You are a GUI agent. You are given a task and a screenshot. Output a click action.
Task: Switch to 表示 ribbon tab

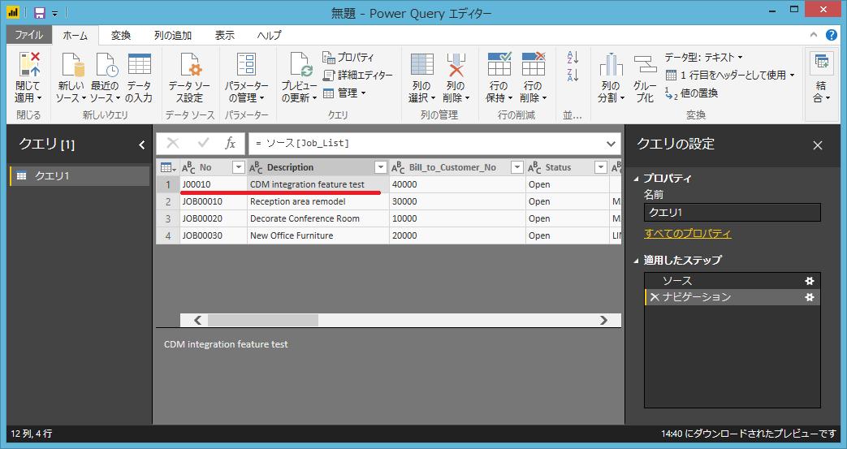pos(225,35)
